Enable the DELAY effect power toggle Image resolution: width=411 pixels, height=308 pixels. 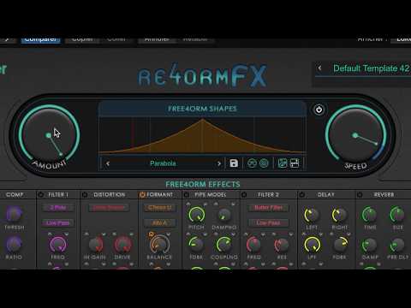[301, 195]
